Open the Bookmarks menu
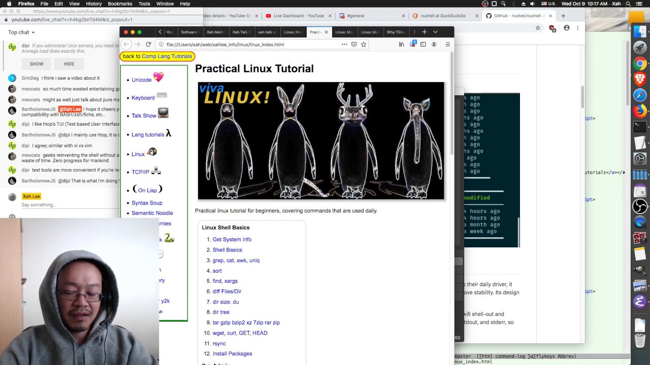 point(120,4)
